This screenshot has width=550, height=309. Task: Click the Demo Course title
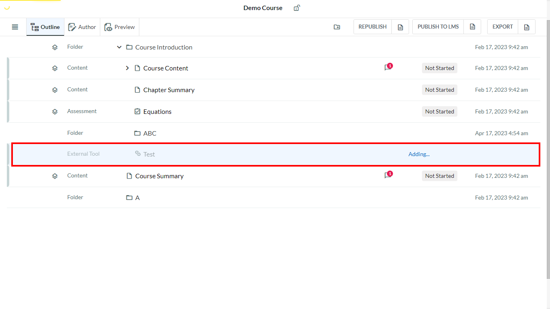[x=263, y=8]
